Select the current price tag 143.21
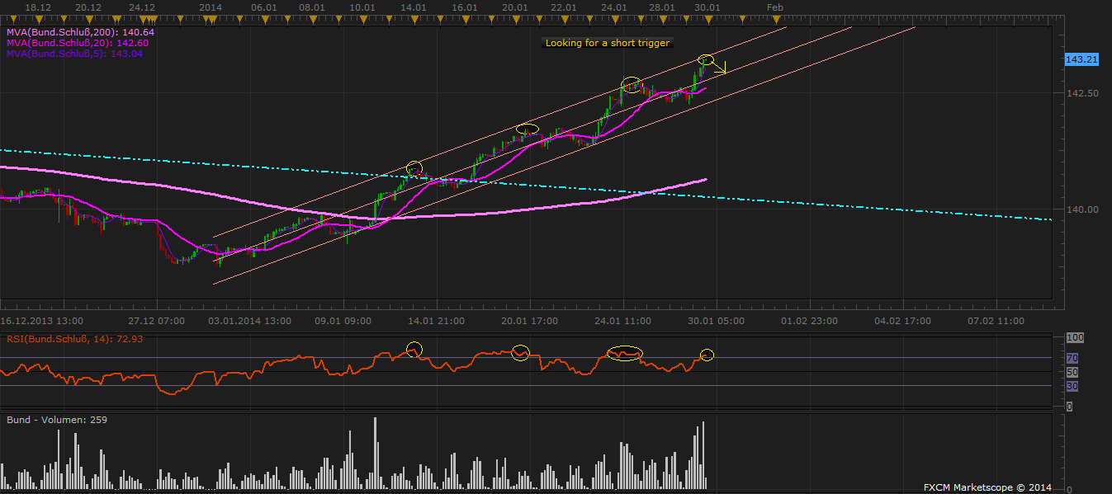This screenshot has width=1112, height=494. 1081,59
